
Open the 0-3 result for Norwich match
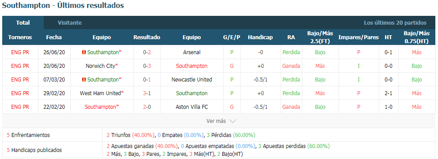pos(147,66)
